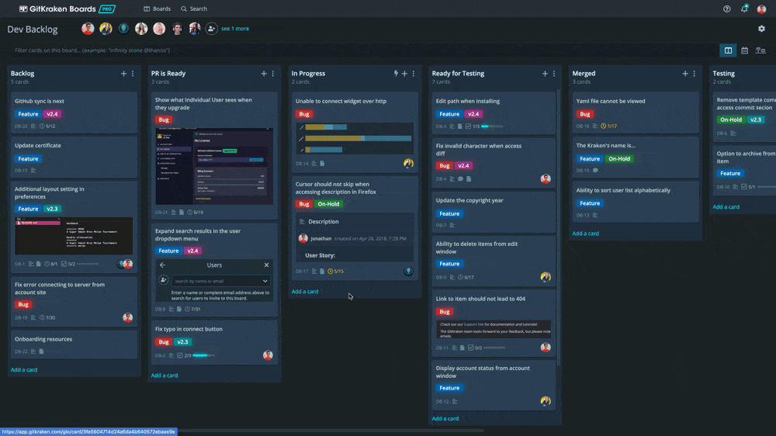Click the Support Site link
This screenshot has height=436, width=776.
(473, 324)
